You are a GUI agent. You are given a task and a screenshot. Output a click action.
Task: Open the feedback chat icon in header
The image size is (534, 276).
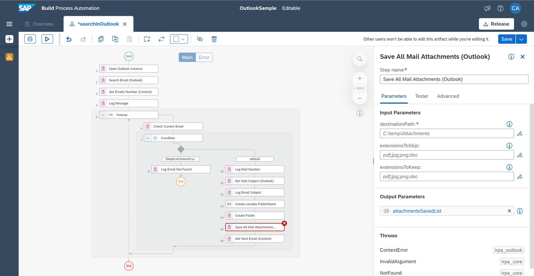[x=488, y=8]
